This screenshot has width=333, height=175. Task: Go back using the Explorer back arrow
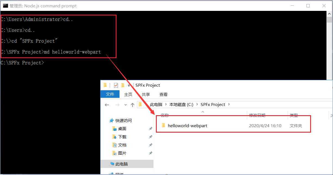tap(107, 105)
